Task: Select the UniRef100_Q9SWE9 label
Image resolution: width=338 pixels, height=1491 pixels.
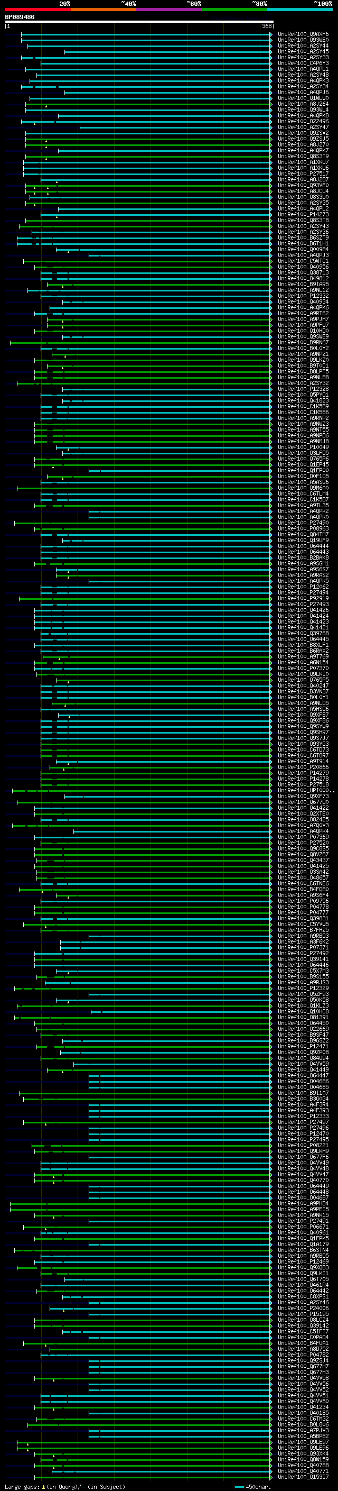Action: [303, 337]
